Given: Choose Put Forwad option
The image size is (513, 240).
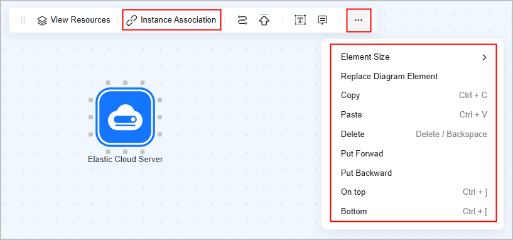Looking at the screenshot, I should [x=414, y=153].
